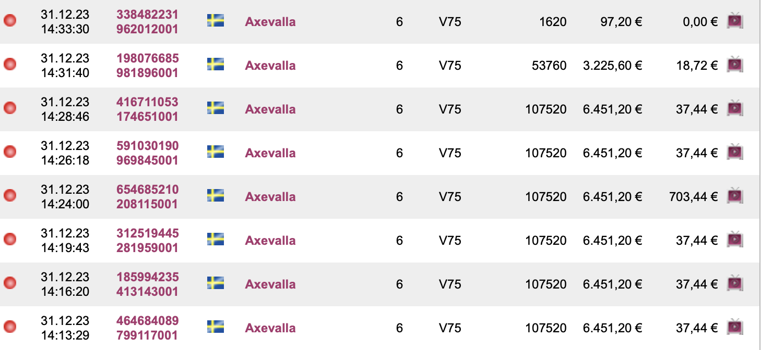Click red status dot for 14:16:20 row
Screen dimensions: 761x350
coord(10,283)
